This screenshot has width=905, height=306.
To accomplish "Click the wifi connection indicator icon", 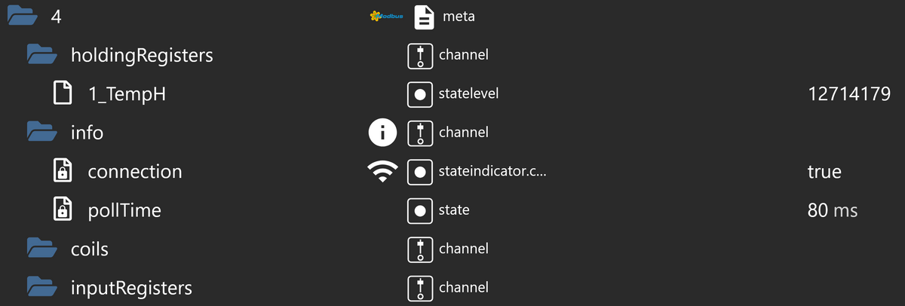I will click(x=383, y=172).
